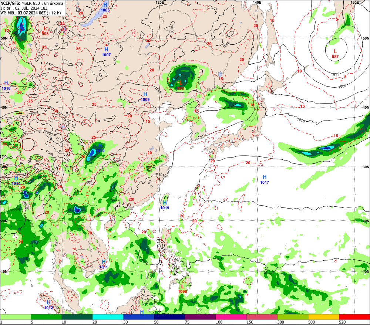Screen dimensions: 370x325
Task: Click the 'NCEP/GFS: MSLP, 850T, 6h úrkoma' title
Action: [x=32, y=3]
